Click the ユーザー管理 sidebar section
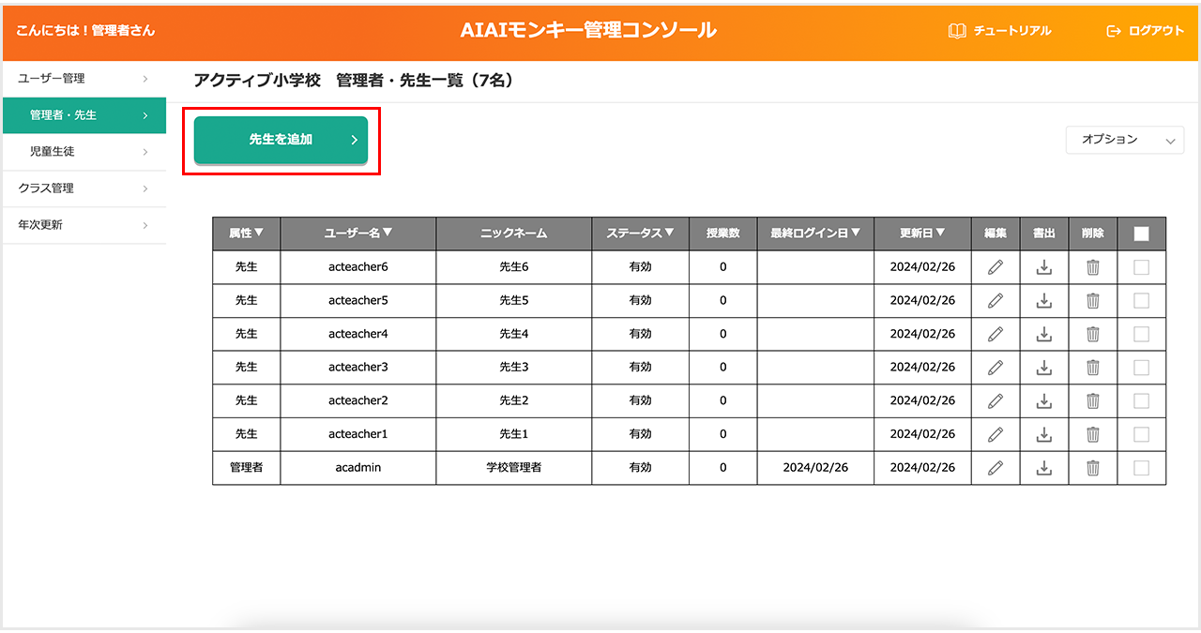 click(83, 79)
